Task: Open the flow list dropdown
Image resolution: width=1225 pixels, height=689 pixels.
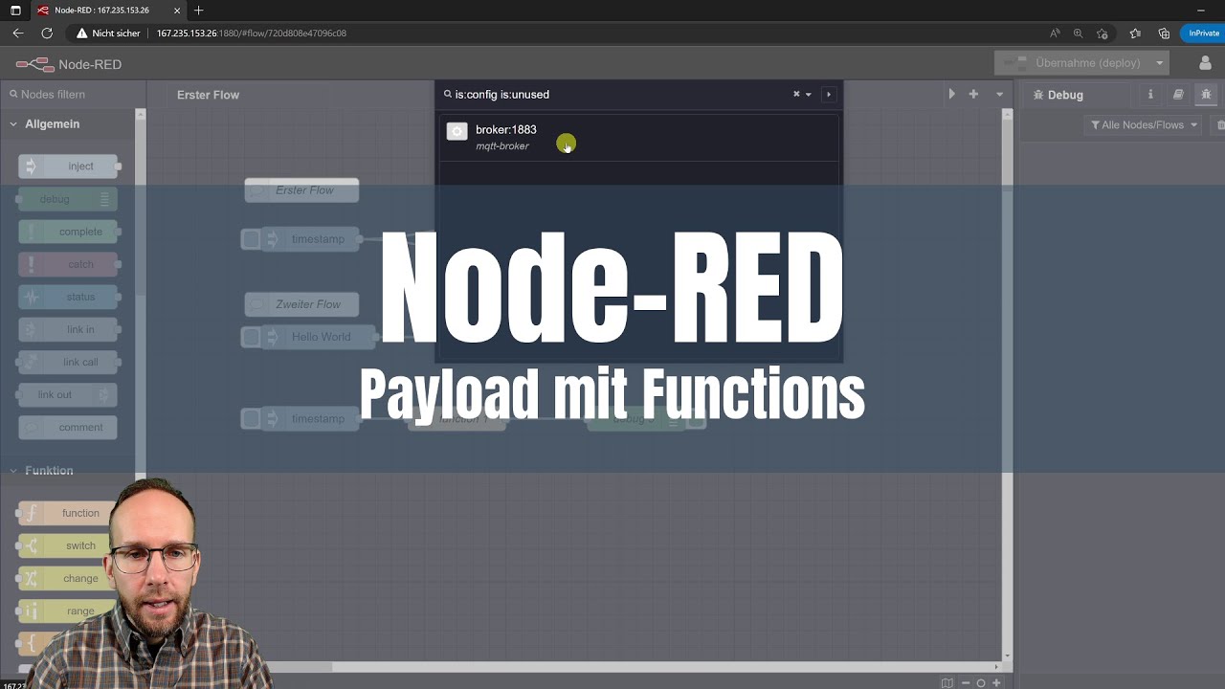Action: (x=999, y=94)
